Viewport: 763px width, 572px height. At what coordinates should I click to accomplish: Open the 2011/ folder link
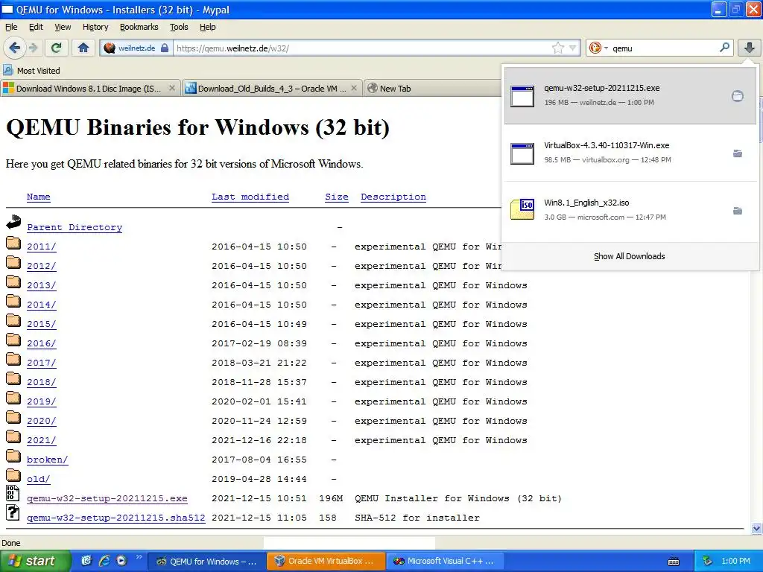click(42, 247)
